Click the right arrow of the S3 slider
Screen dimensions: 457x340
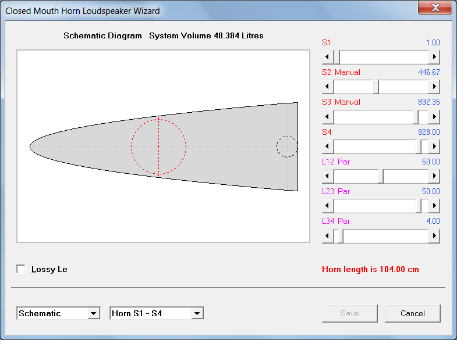pyautogui.click(x=434, y=117)
